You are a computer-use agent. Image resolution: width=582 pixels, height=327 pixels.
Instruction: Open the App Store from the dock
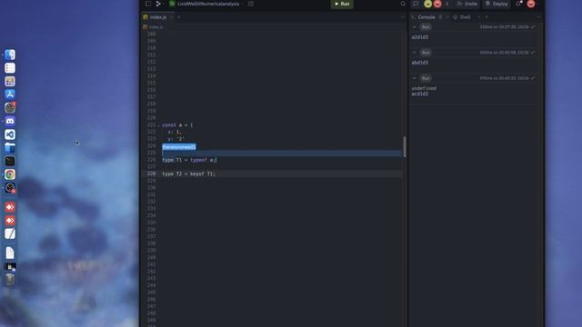(10, 94)
